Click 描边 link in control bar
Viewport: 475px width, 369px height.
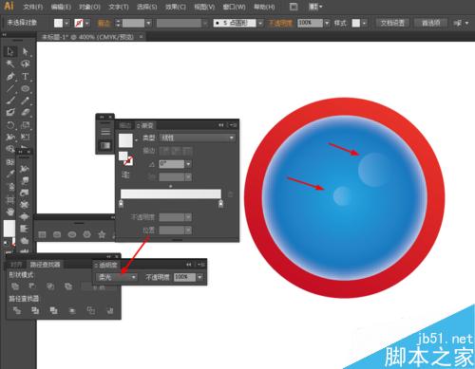pyautogui.click(x=104, y=23)
